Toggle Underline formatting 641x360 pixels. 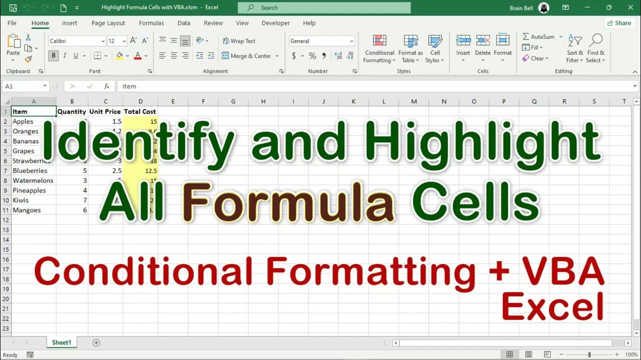[x=76, y=56]
